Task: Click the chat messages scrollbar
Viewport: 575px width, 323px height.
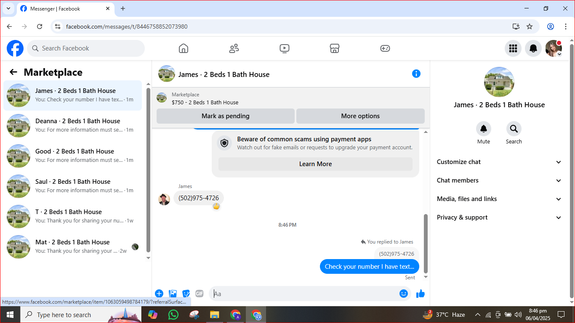Action: (426, 244)
